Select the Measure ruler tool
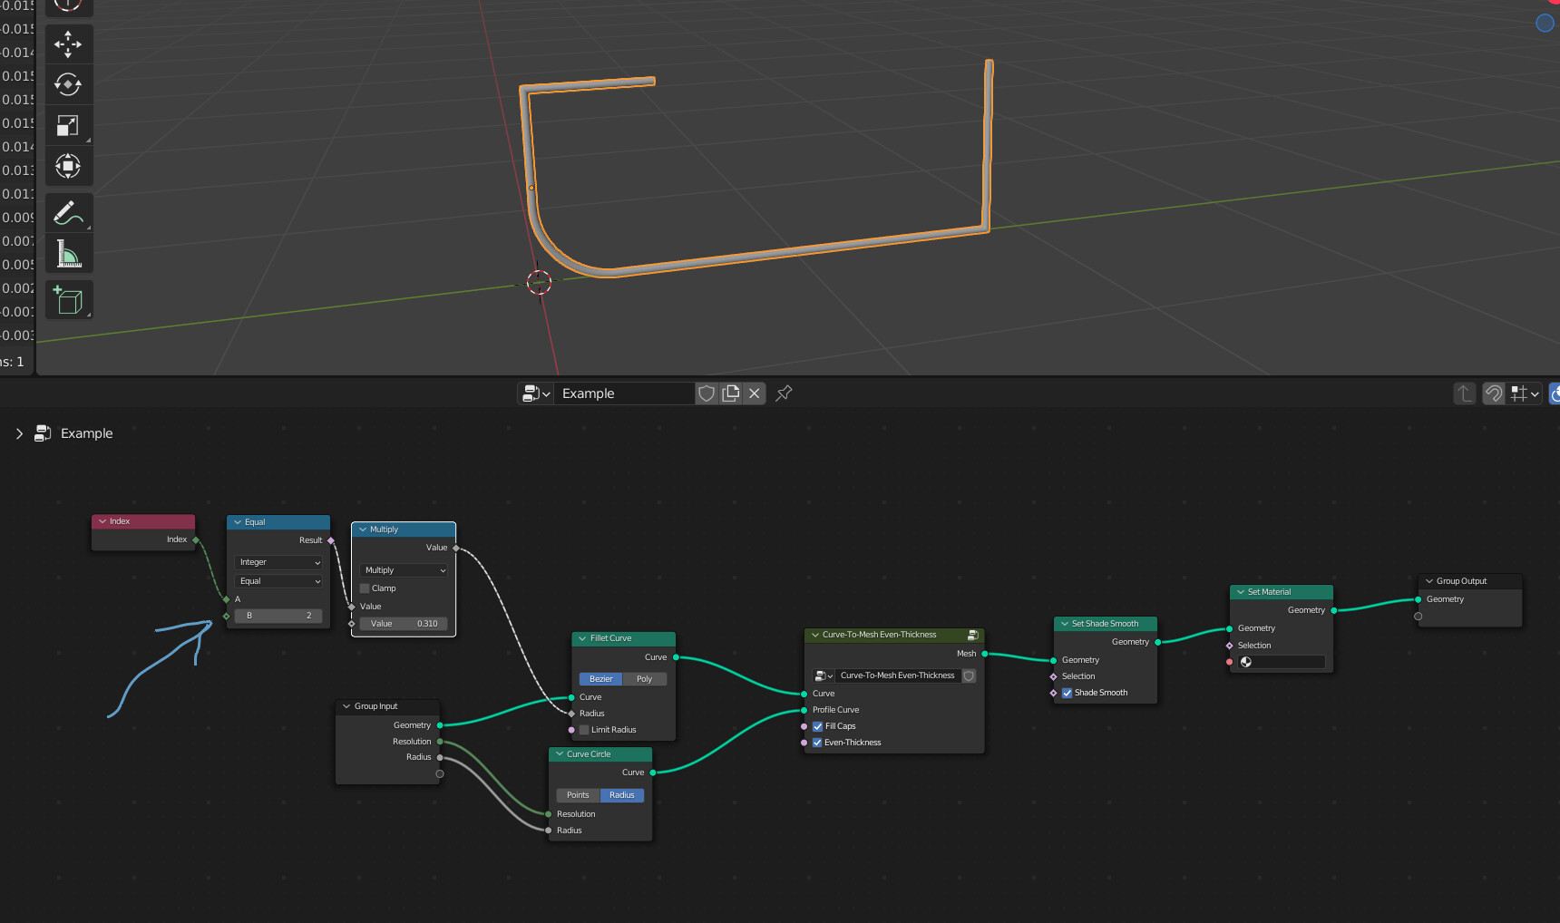The image size is (1560, 923). coord(68,254)
